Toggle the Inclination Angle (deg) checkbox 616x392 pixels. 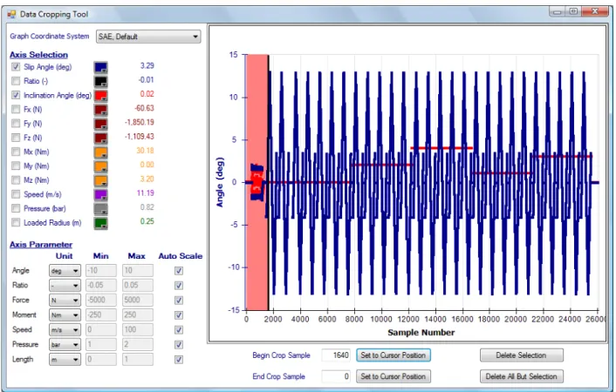[16, 95]
